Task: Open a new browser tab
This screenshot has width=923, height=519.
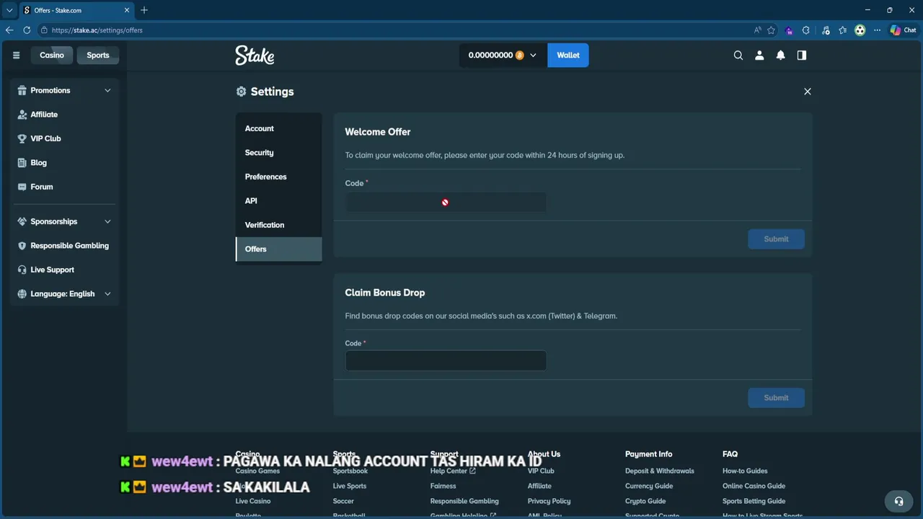Action: (144, 10)
